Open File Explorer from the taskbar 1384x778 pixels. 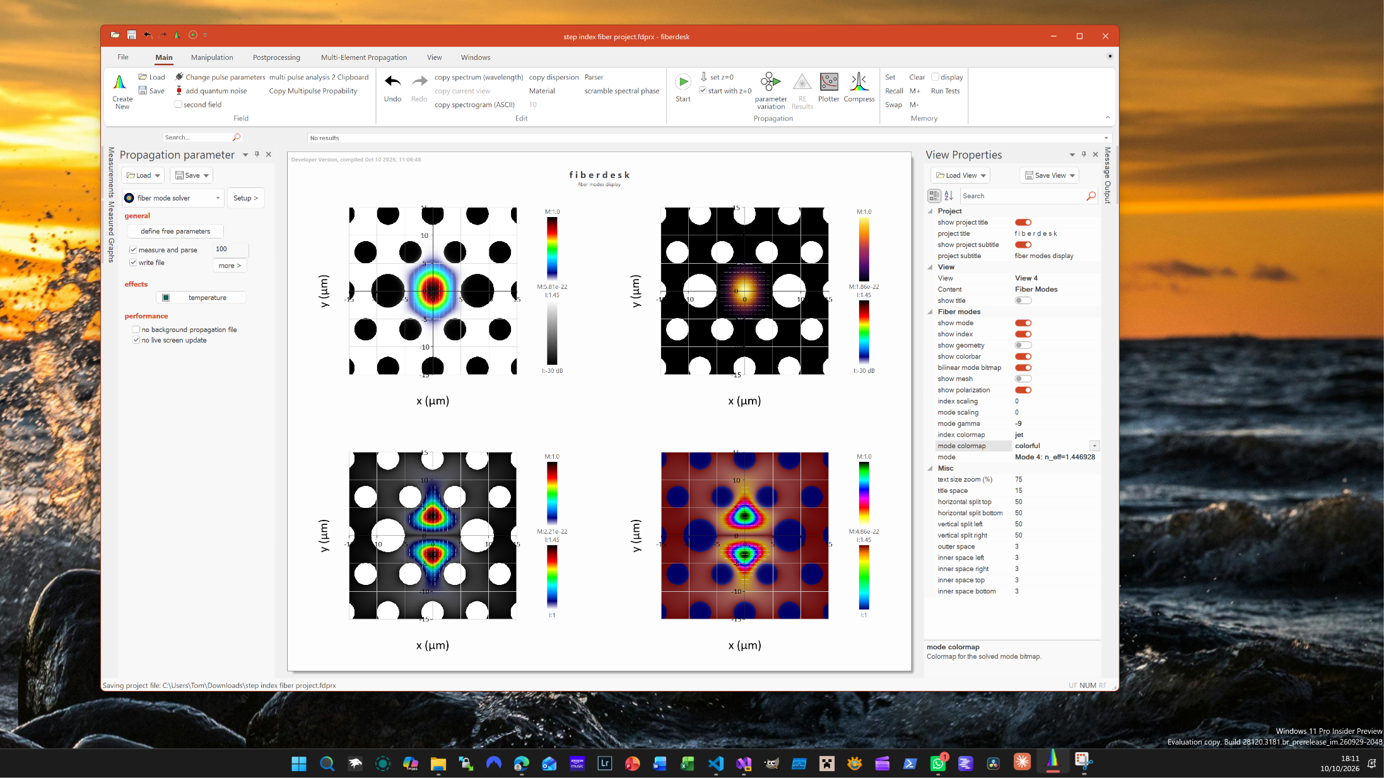coord(438,763)
